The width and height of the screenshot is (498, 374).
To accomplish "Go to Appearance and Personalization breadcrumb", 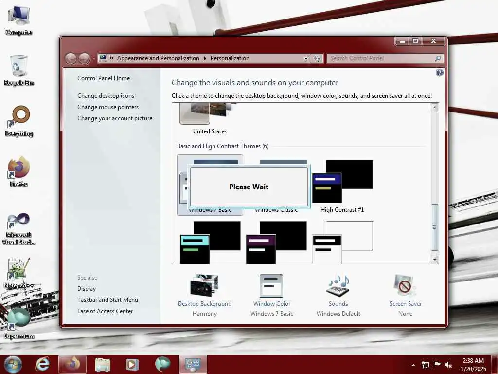I will [158, 58].
